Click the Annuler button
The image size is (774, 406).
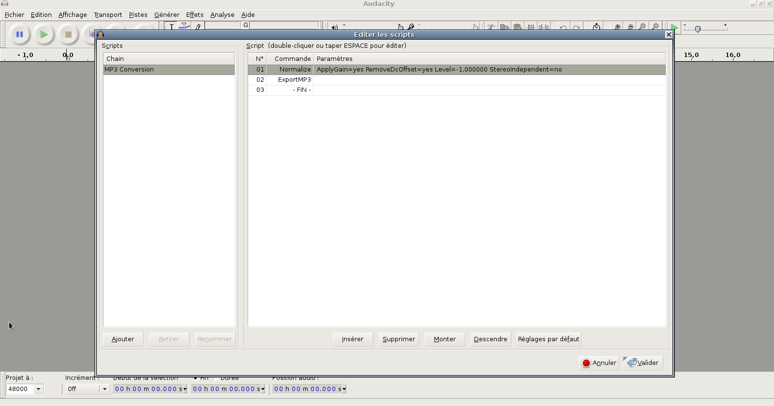599,363
